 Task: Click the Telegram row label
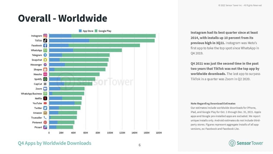tap(37, 55)
